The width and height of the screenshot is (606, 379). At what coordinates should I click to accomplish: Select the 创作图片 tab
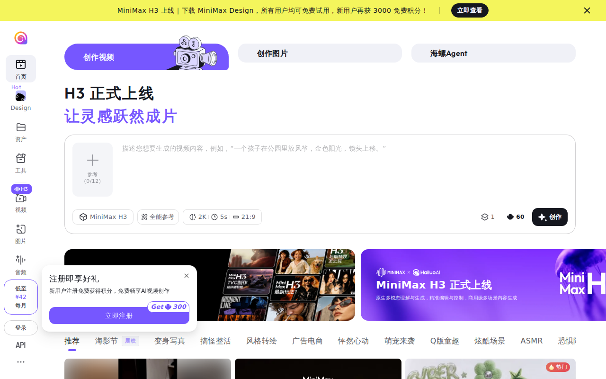(x=320, y=53)
